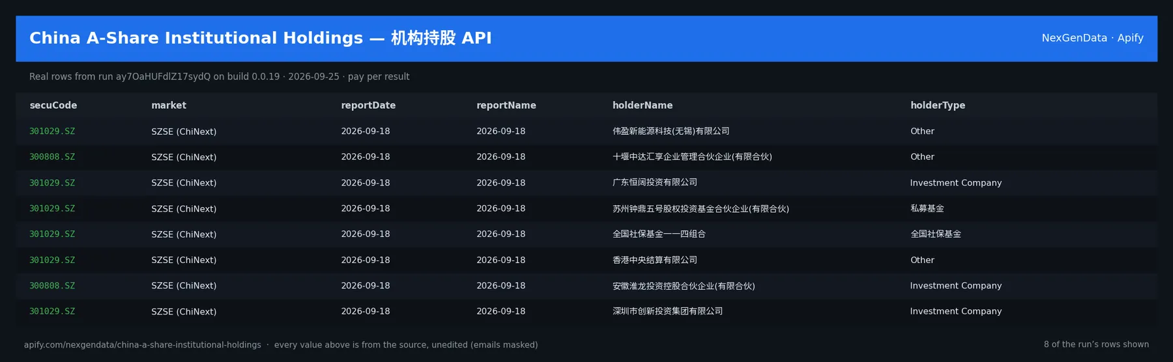Screen dimensions: 1173x362
Task: Select holder name 全国社保基金一一四组合
Action: point(659,234)
